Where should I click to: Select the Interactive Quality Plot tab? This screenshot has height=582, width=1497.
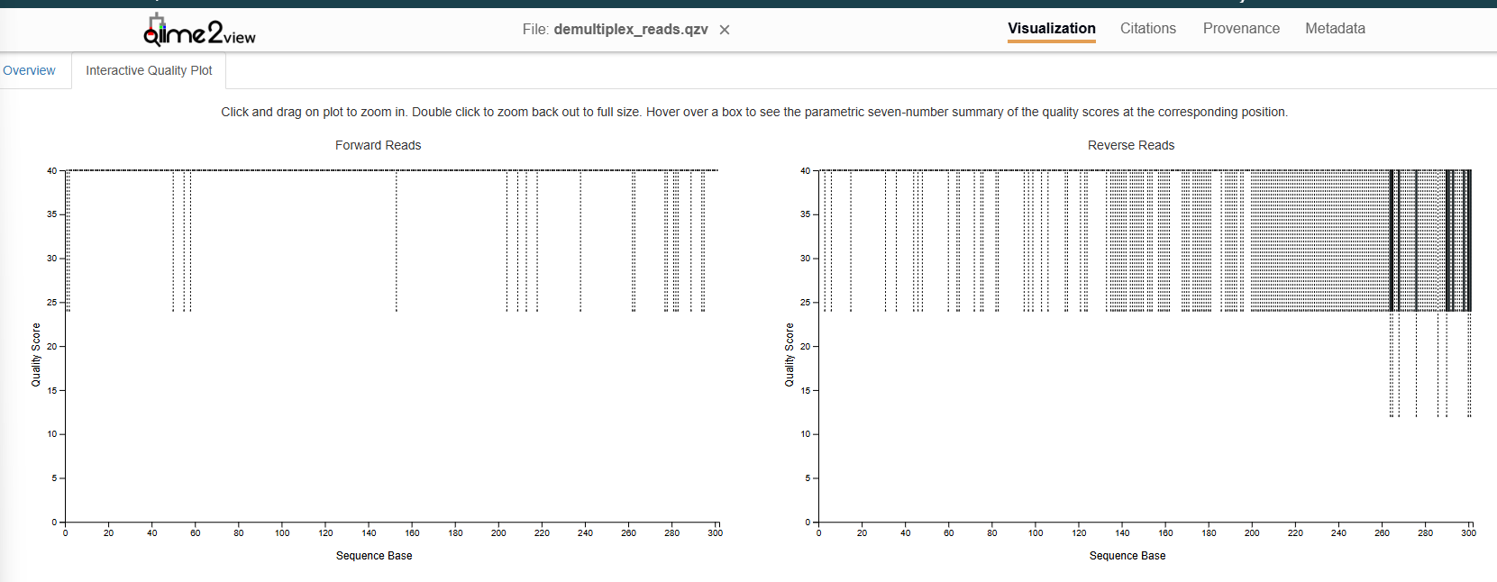149,70
